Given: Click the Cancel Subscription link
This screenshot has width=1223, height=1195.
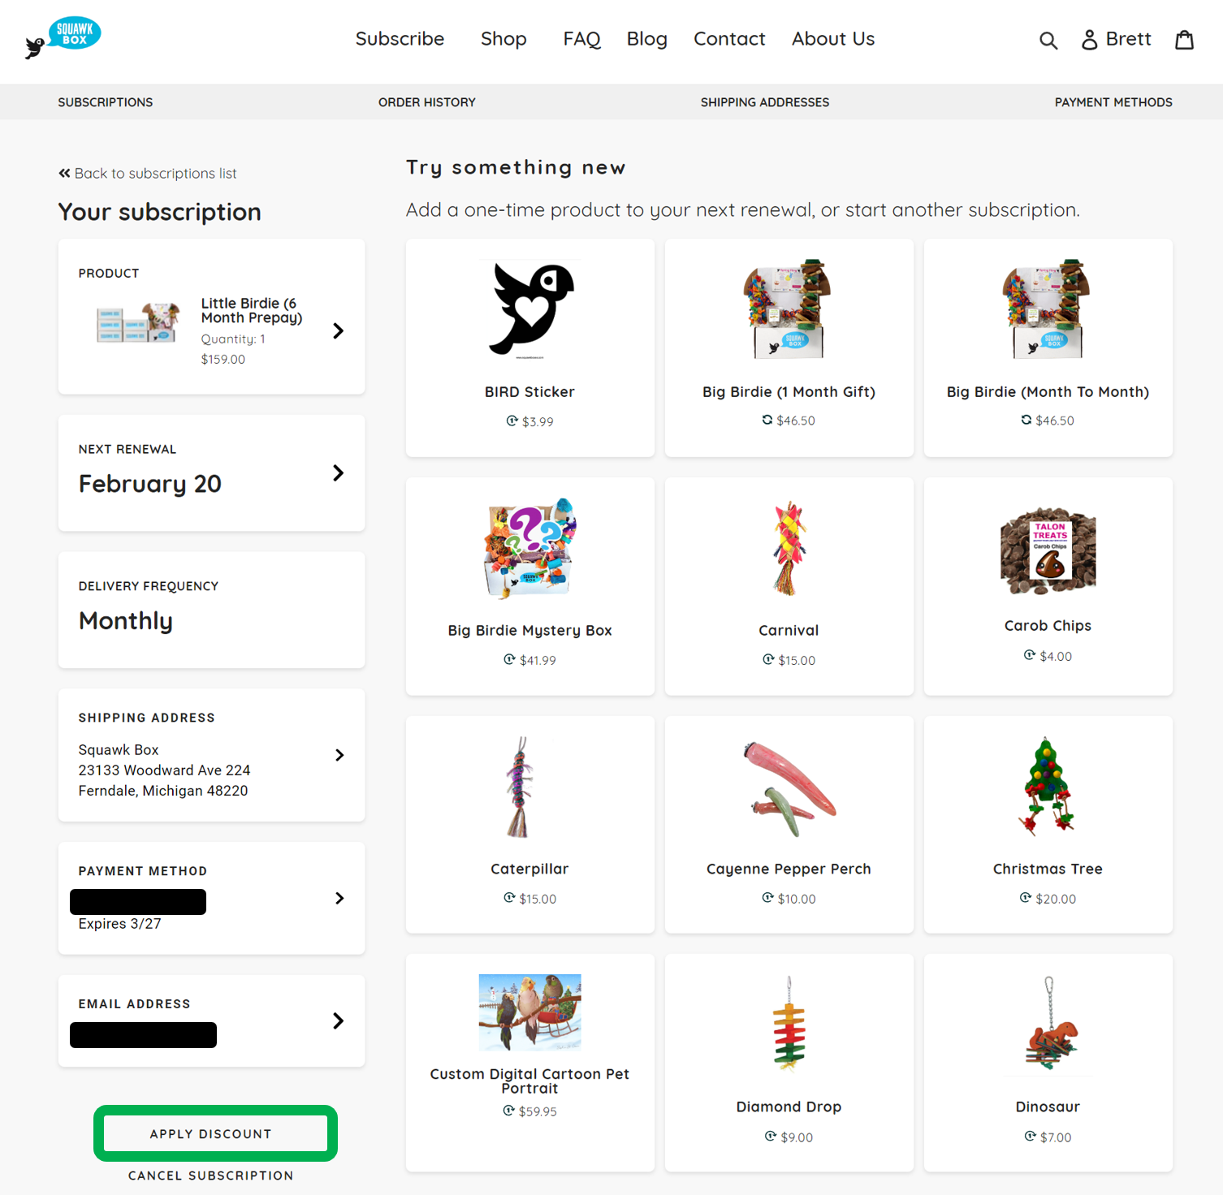Looking at the screenshot, I should click(x=211, y=1176).
